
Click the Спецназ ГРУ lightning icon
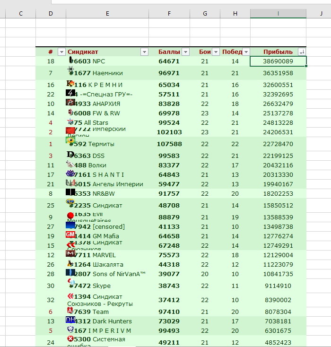(x=70, y=93)
